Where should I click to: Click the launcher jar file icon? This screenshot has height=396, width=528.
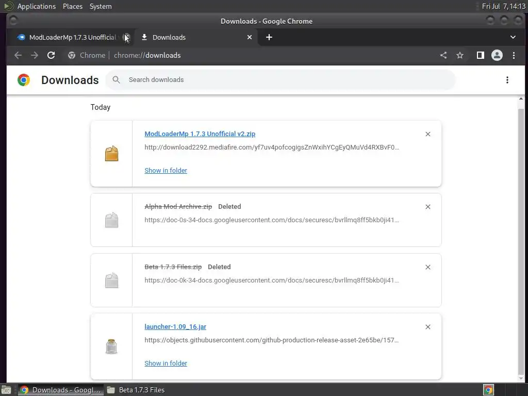coord(111,346)
